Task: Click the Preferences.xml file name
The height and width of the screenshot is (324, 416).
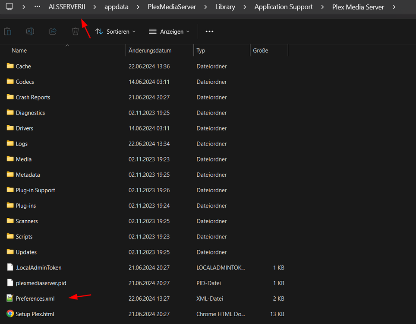Action: (35, 299)
